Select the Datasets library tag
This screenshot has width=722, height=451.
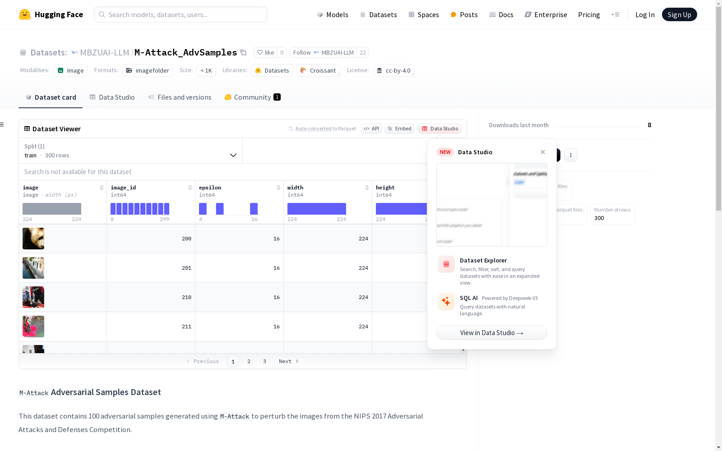[x=272, y=70]
